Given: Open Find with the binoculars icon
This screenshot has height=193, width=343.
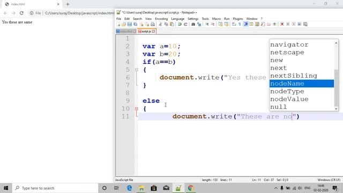Looking at the screenshot, I should coord(193,24).
